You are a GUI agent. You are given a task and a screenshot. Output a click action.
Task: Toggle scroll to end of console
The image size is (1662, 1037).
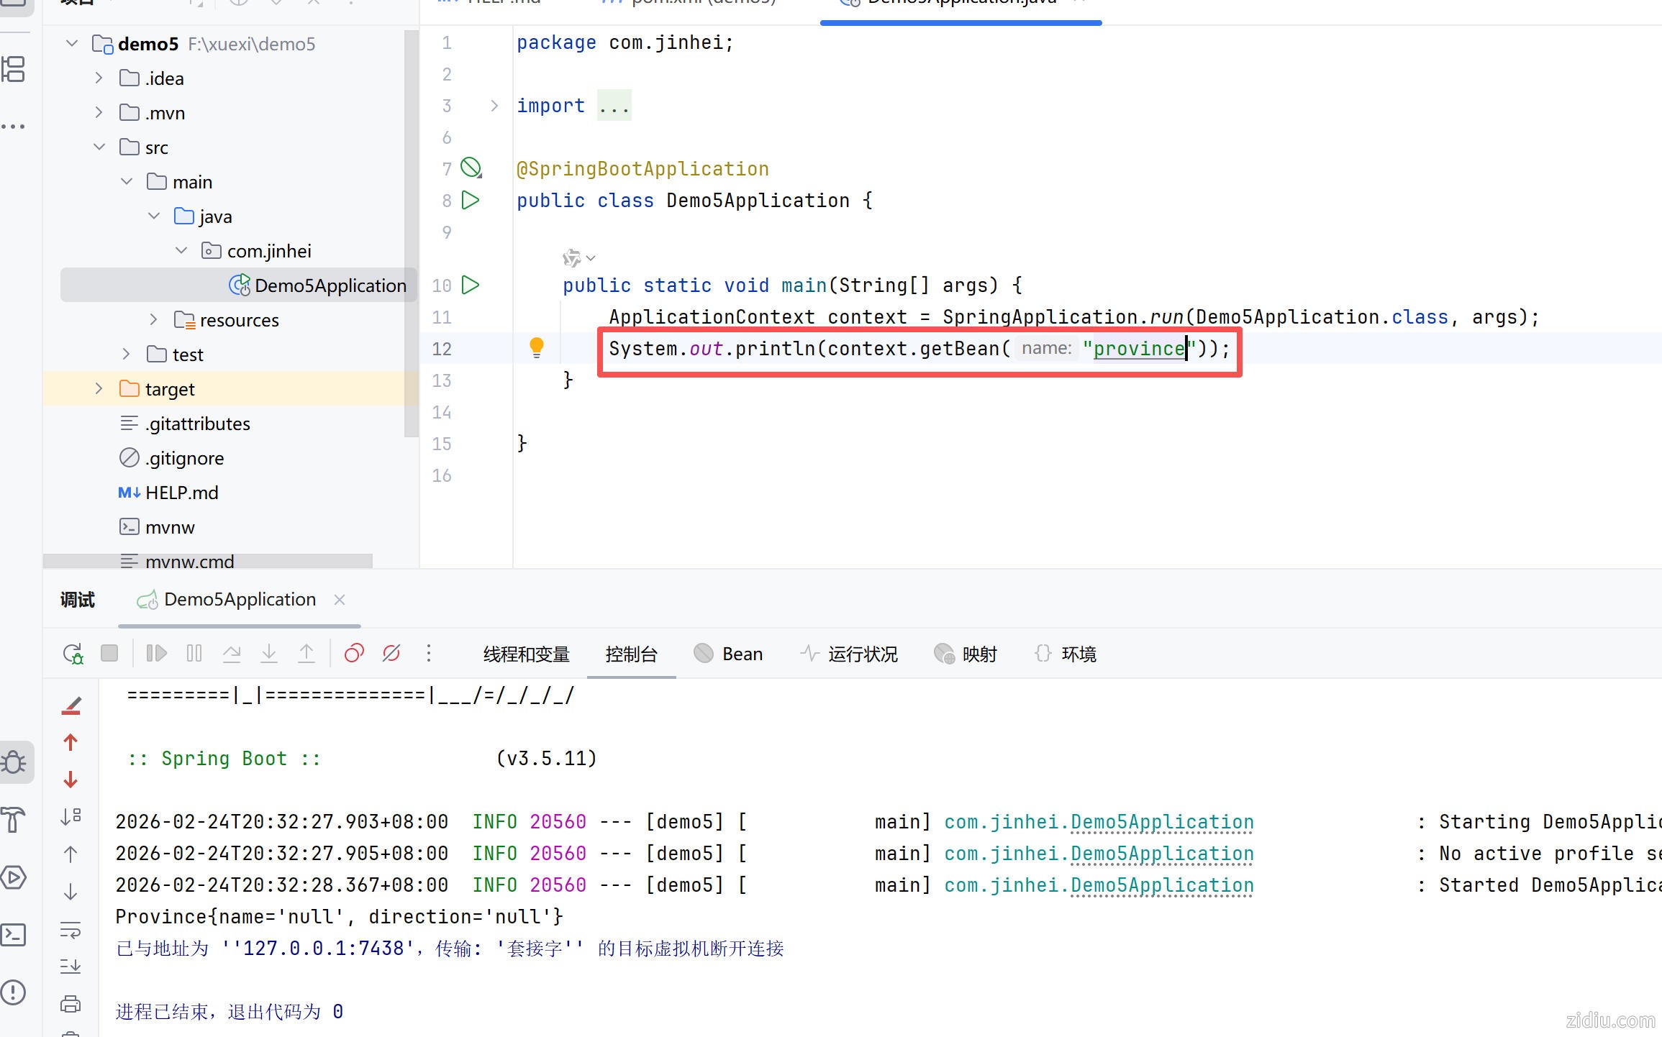(71, 966)
